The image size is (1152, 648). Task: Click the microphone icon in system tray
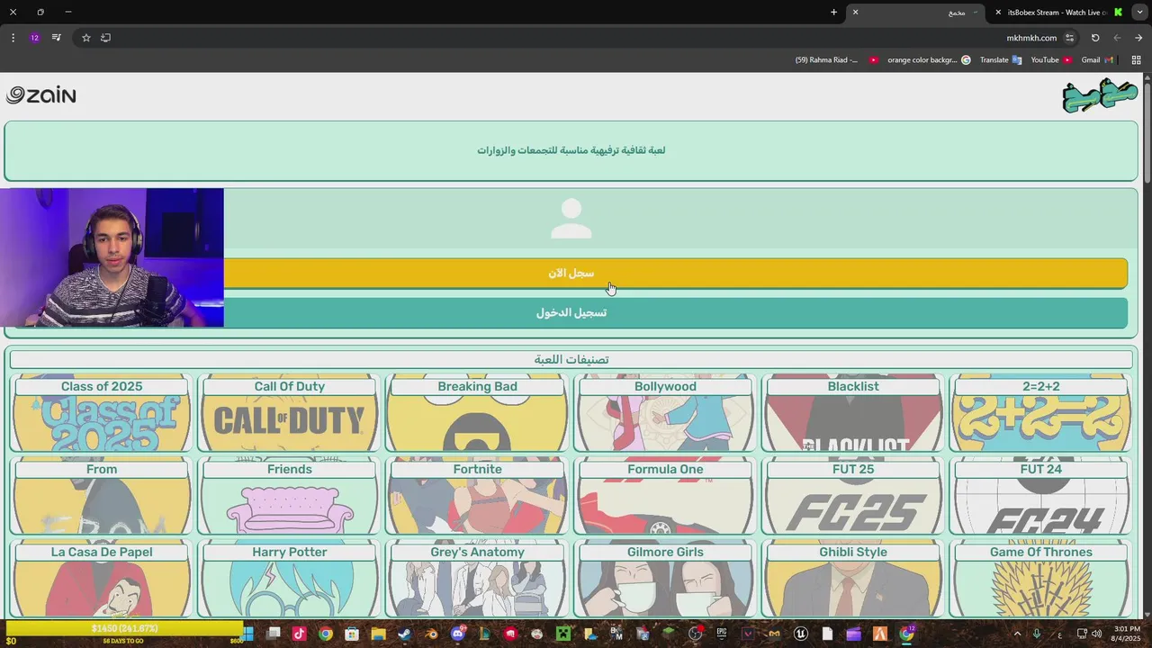tap(1037, 634)
